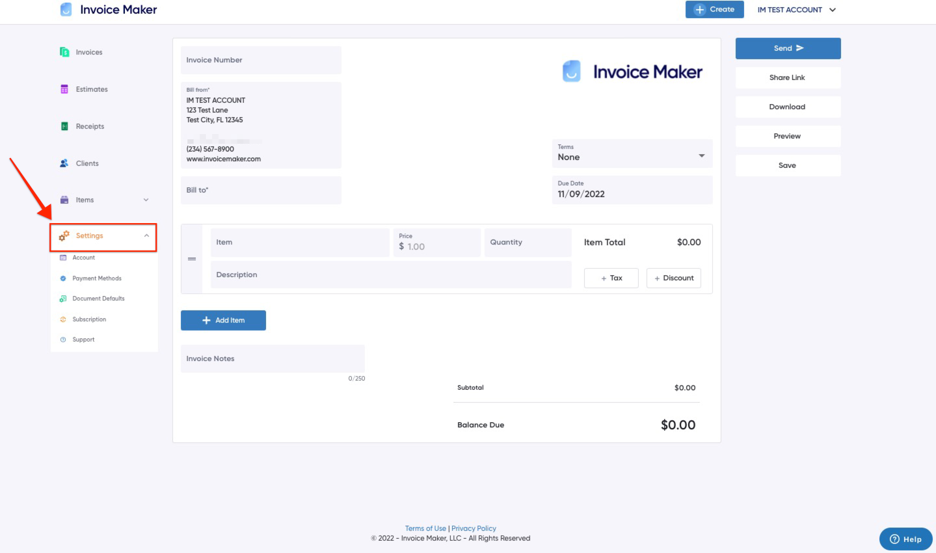This screenshot has height=553, width=936.
Task: Click the Items briefcase icon
Action: 64,200
